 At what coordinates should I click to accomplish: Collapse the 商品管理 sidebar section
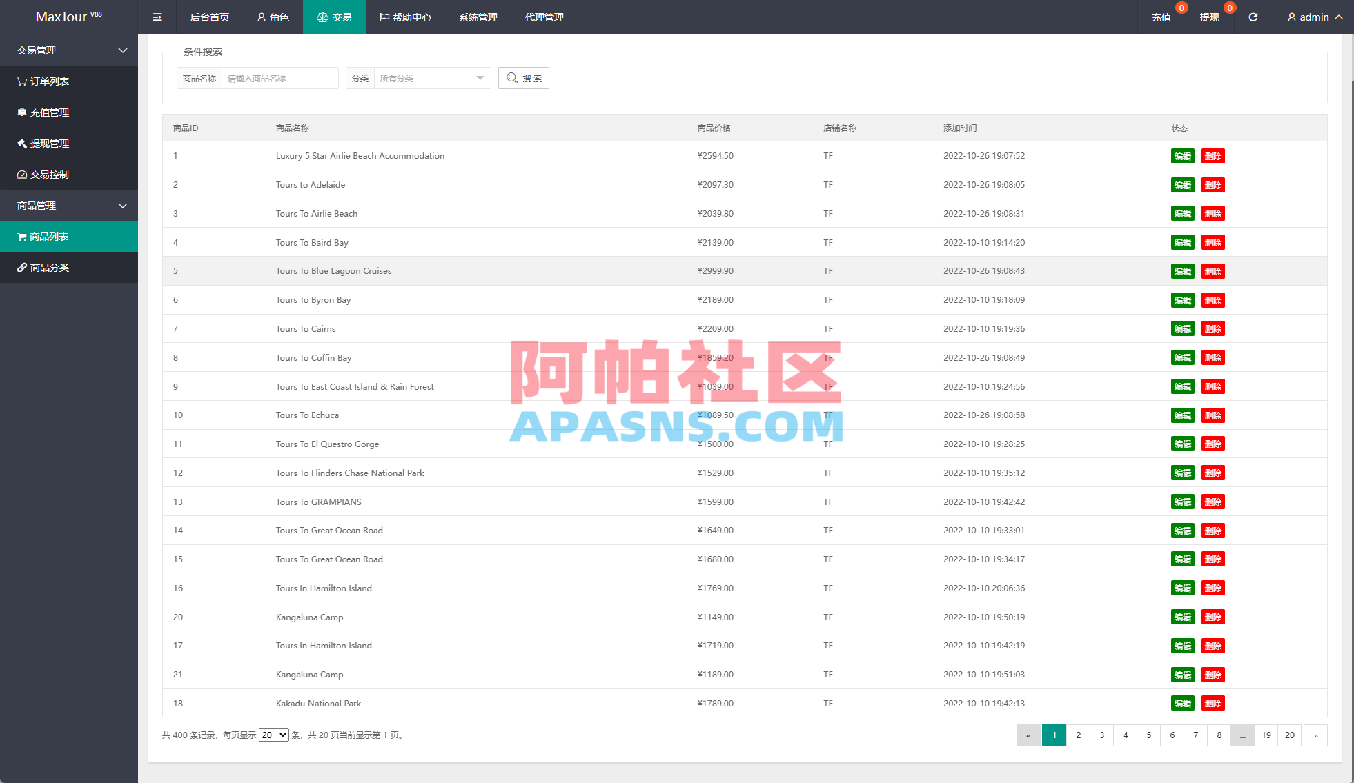[x=122, y=206]
